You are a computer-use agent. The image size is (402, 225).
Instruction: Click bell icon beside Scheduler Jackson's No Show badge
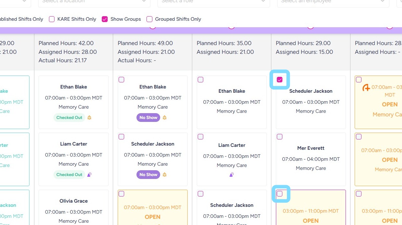(165, 175)
